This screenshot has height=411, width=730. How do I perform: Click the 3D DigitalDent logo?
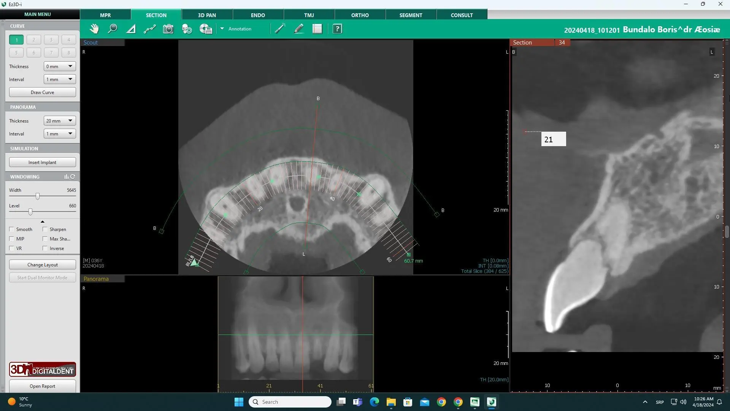(43, 369)
